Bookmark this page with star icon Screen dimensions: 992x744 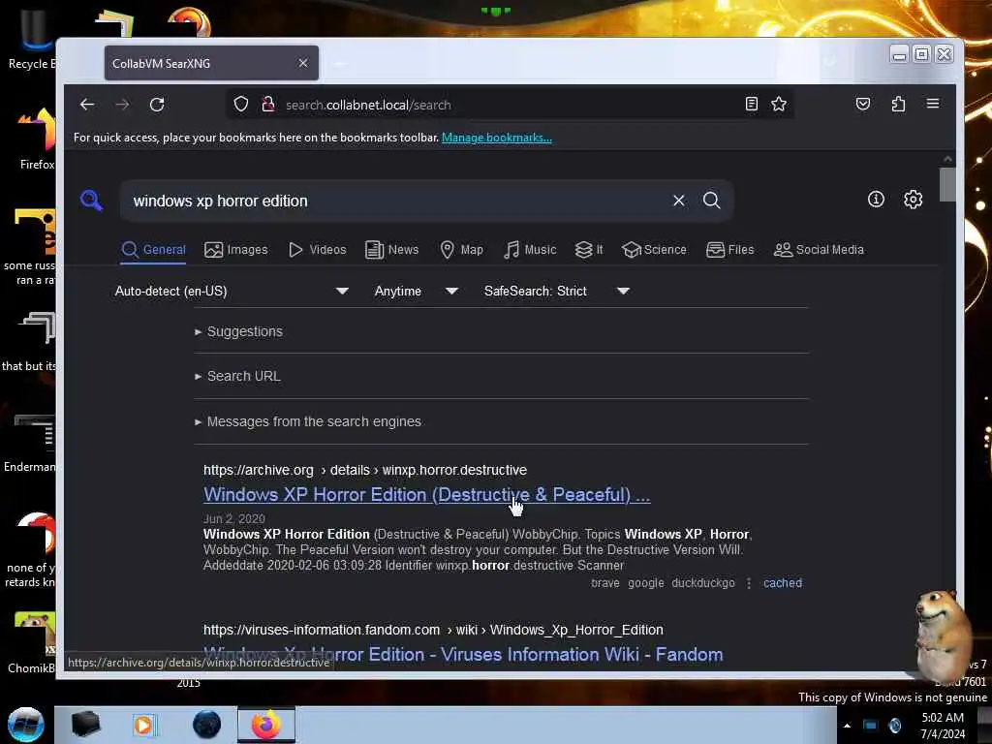779,104
